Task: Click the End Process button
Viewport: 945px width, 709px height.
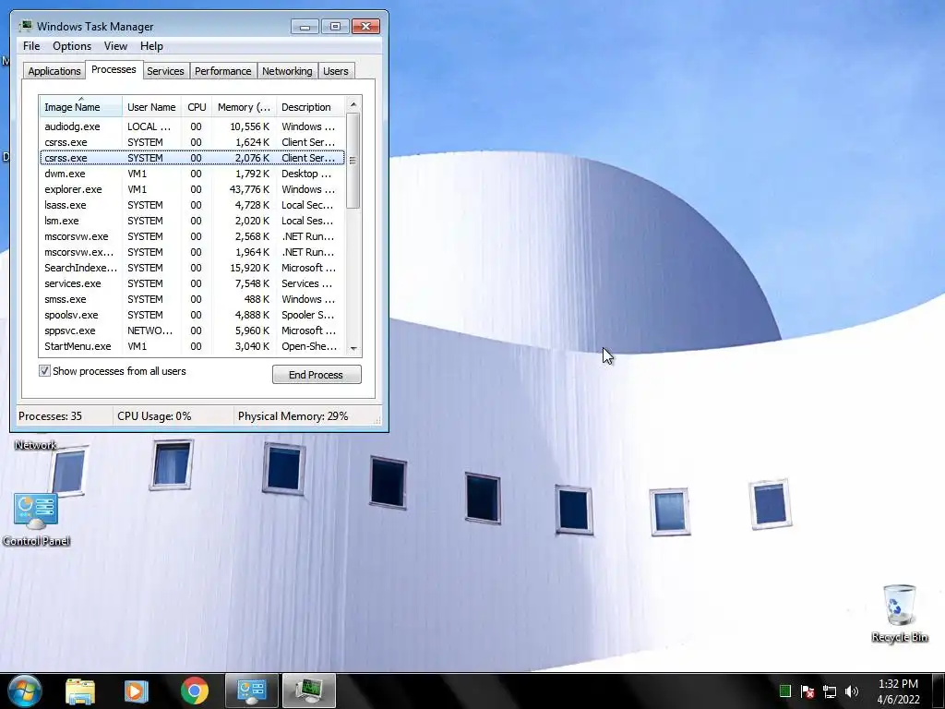Action: [317, 375]
